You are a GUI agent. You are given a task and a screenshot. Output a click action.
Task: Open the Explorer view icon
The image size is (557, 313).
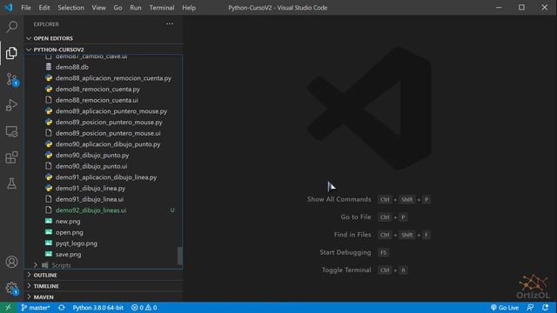[x=11, y=53]
